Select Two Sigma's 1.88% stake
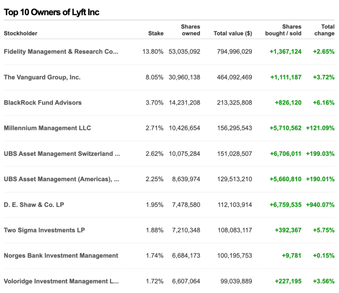 155,230
